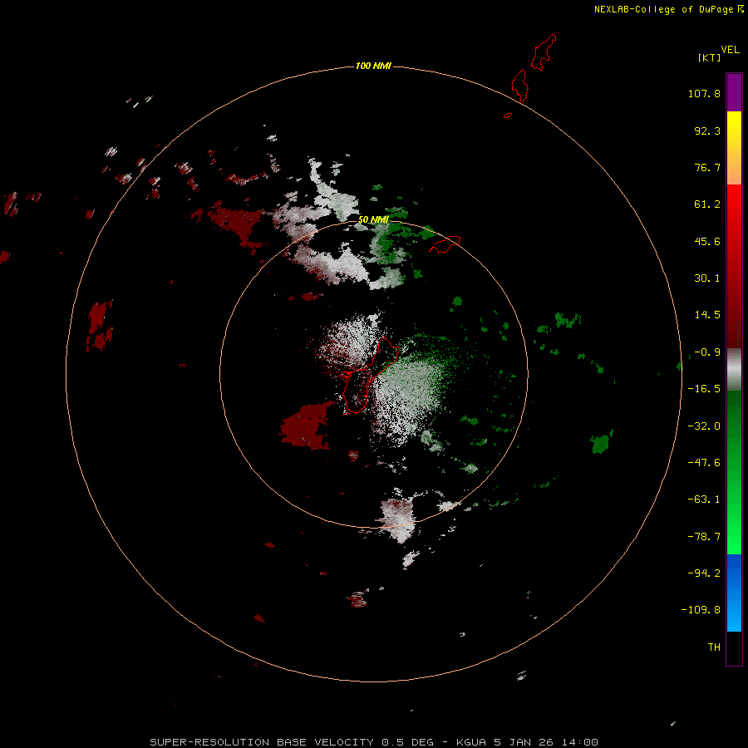The width and height of the screenshot is (748, 748).
Task: Select the 76.7 value on velocity scale
Action: 707,167
